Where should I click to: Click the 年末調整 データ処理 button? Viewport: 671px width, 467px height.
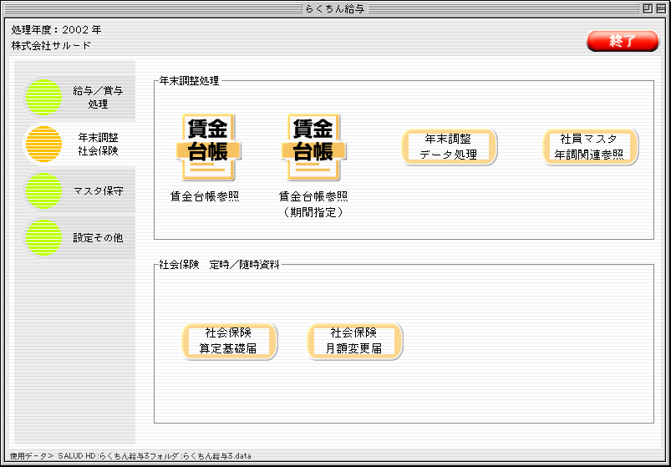point(449,147)
